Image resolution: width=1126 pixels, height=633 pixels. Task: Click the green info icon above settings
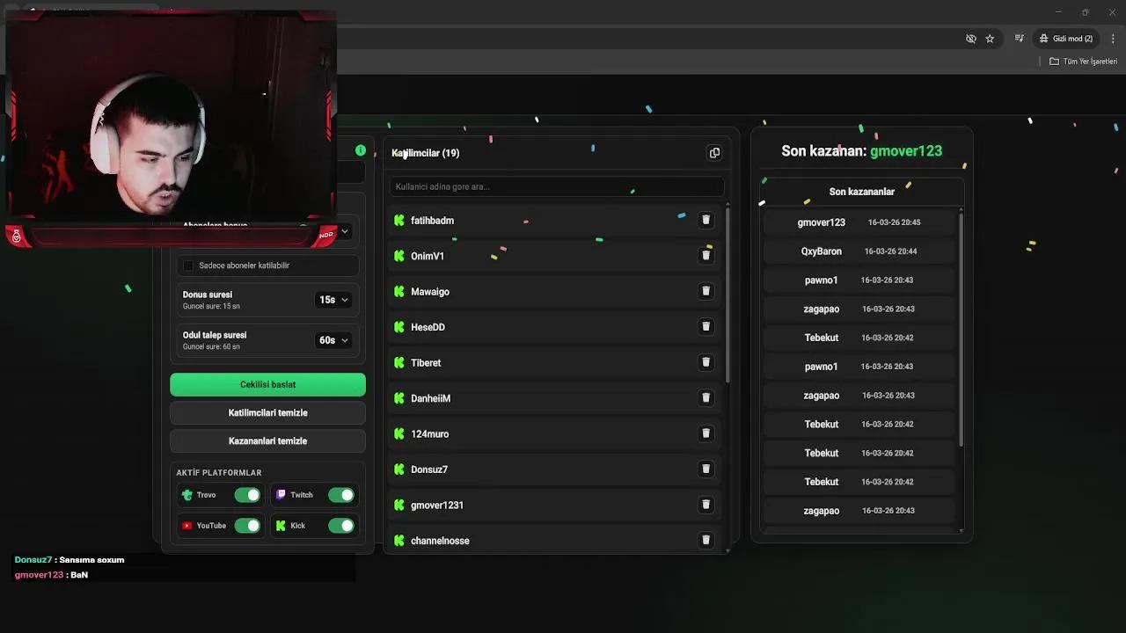pos(361,150)
